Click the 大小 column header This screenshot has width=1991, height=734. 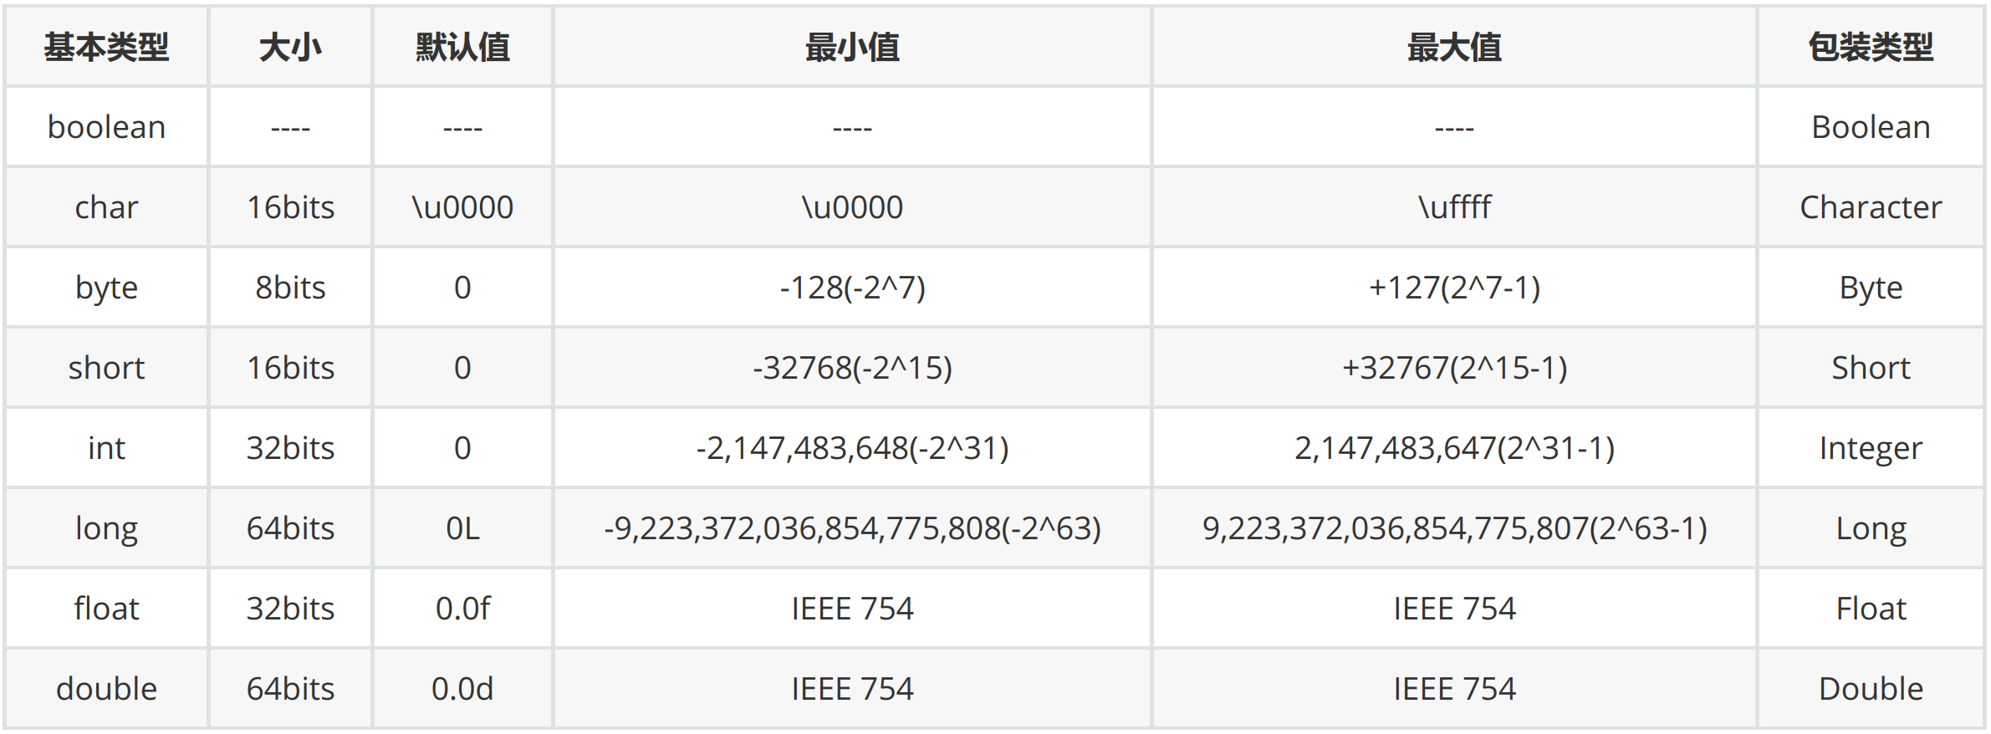(290, 47)
